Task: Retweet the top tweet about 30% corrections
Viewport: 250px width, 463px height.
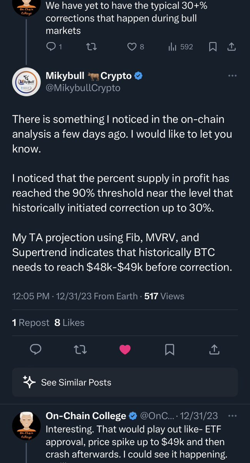Action: 91,47
